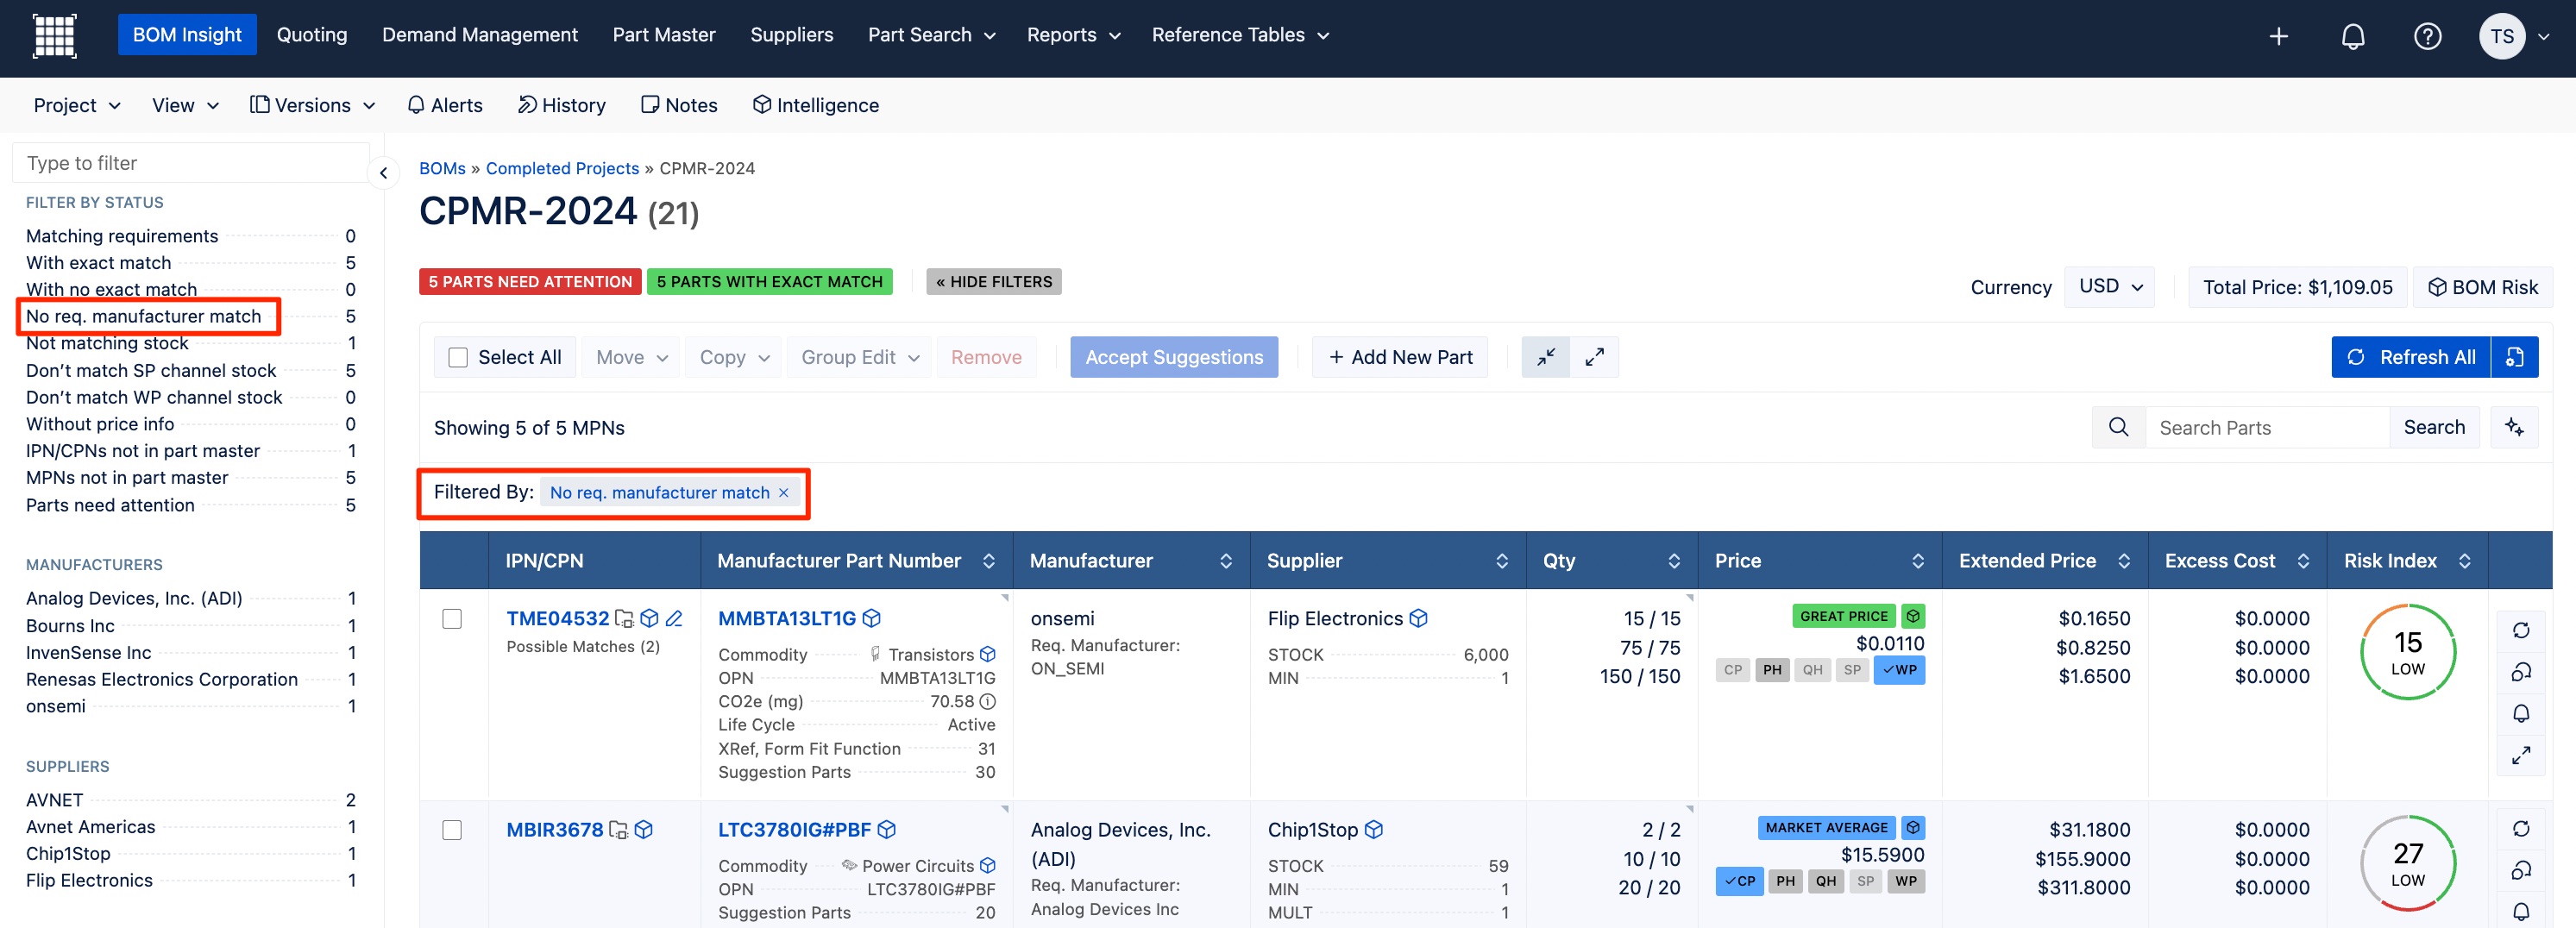The width and height of the screenshot is (2576, 928).
Task: Open the BOM Insight tab
Action: coord(187,35)
